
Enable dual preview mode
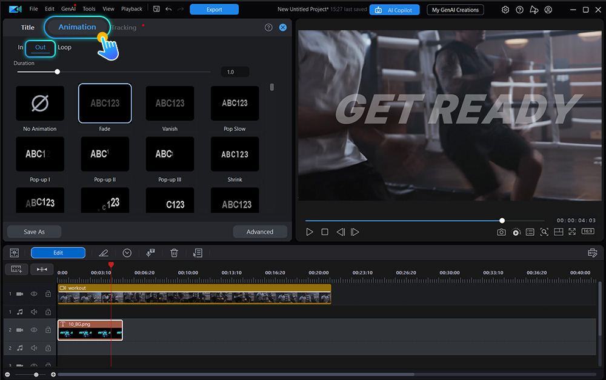click(558, 232)
